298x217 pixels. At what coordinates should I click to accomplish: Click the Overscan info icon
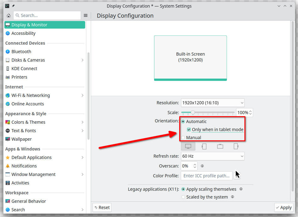coord(202,166)
